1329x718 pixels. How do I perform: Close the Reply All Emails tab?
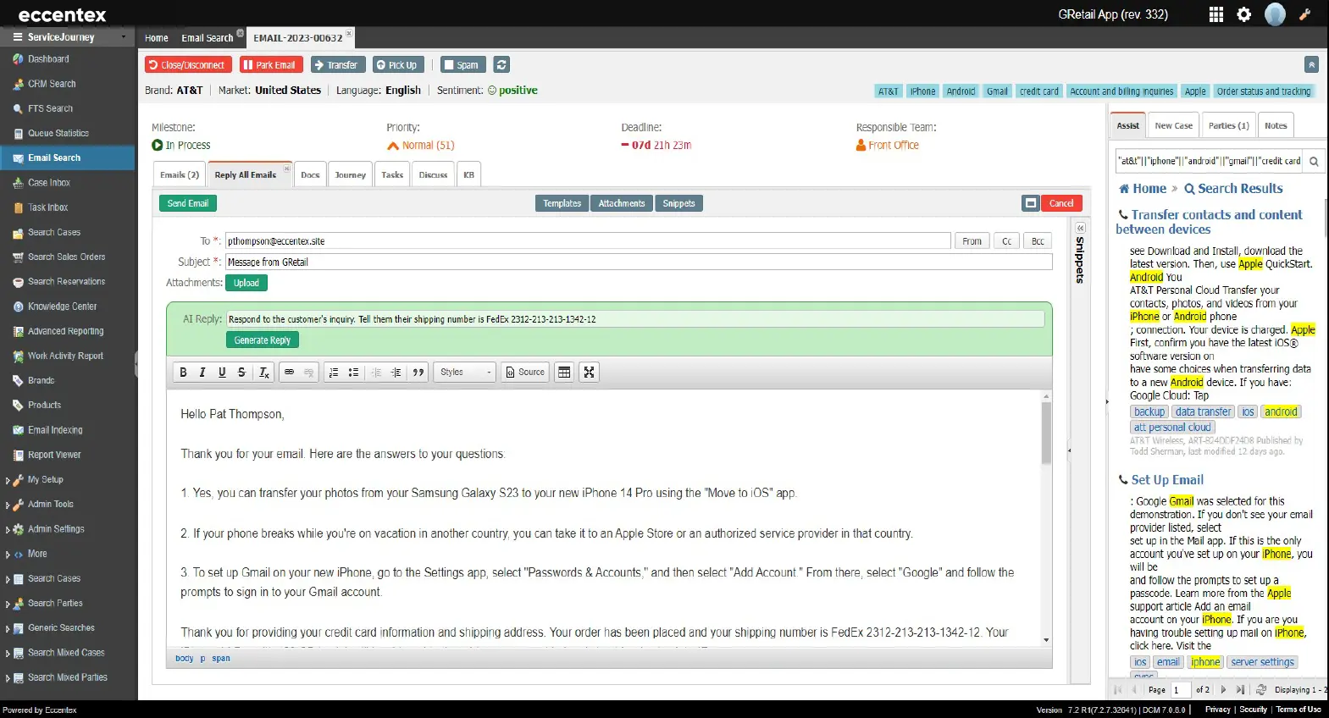(x=286, y=168)
